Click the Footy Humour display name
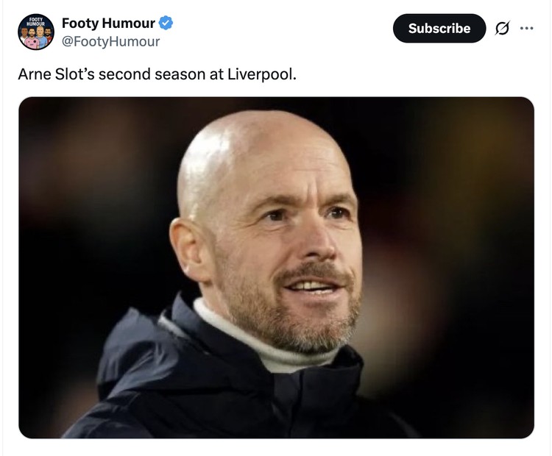This screenshot has height=456, width=552. coord(108,24)
